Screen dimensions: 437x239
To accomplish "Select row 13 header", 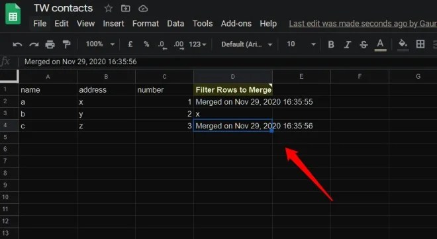I will (9, 233).
